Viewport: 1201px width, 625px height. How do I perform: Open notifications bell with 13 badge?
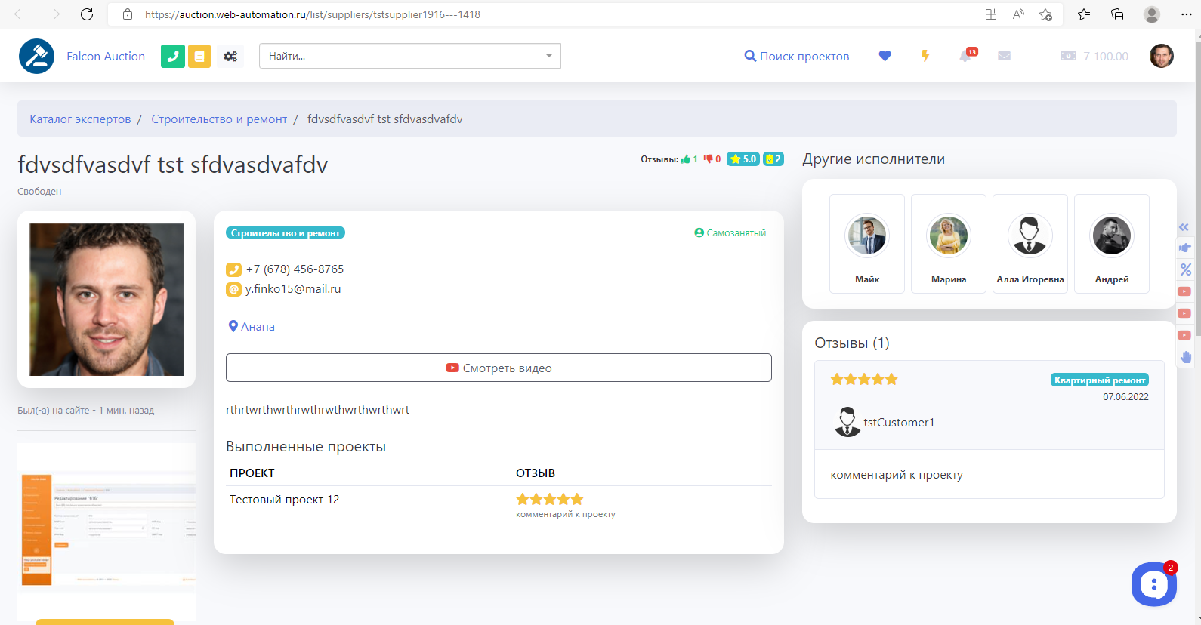click(966, 56)
